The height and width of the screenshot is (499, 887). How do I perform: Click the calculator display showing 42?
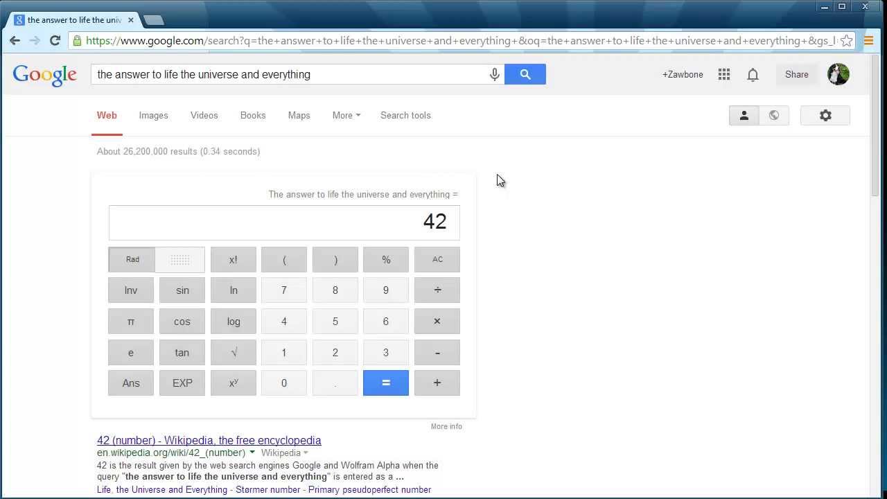[284, 222]
